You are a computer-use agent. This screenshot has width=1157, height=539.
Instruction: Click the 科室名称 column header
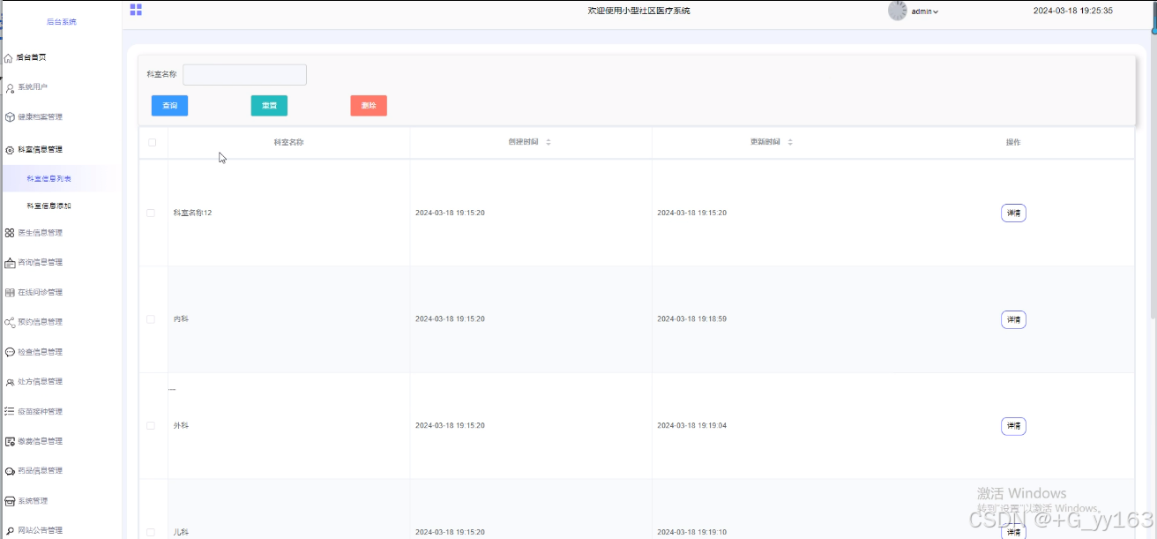pyautogui.click(x=288, y=142)
